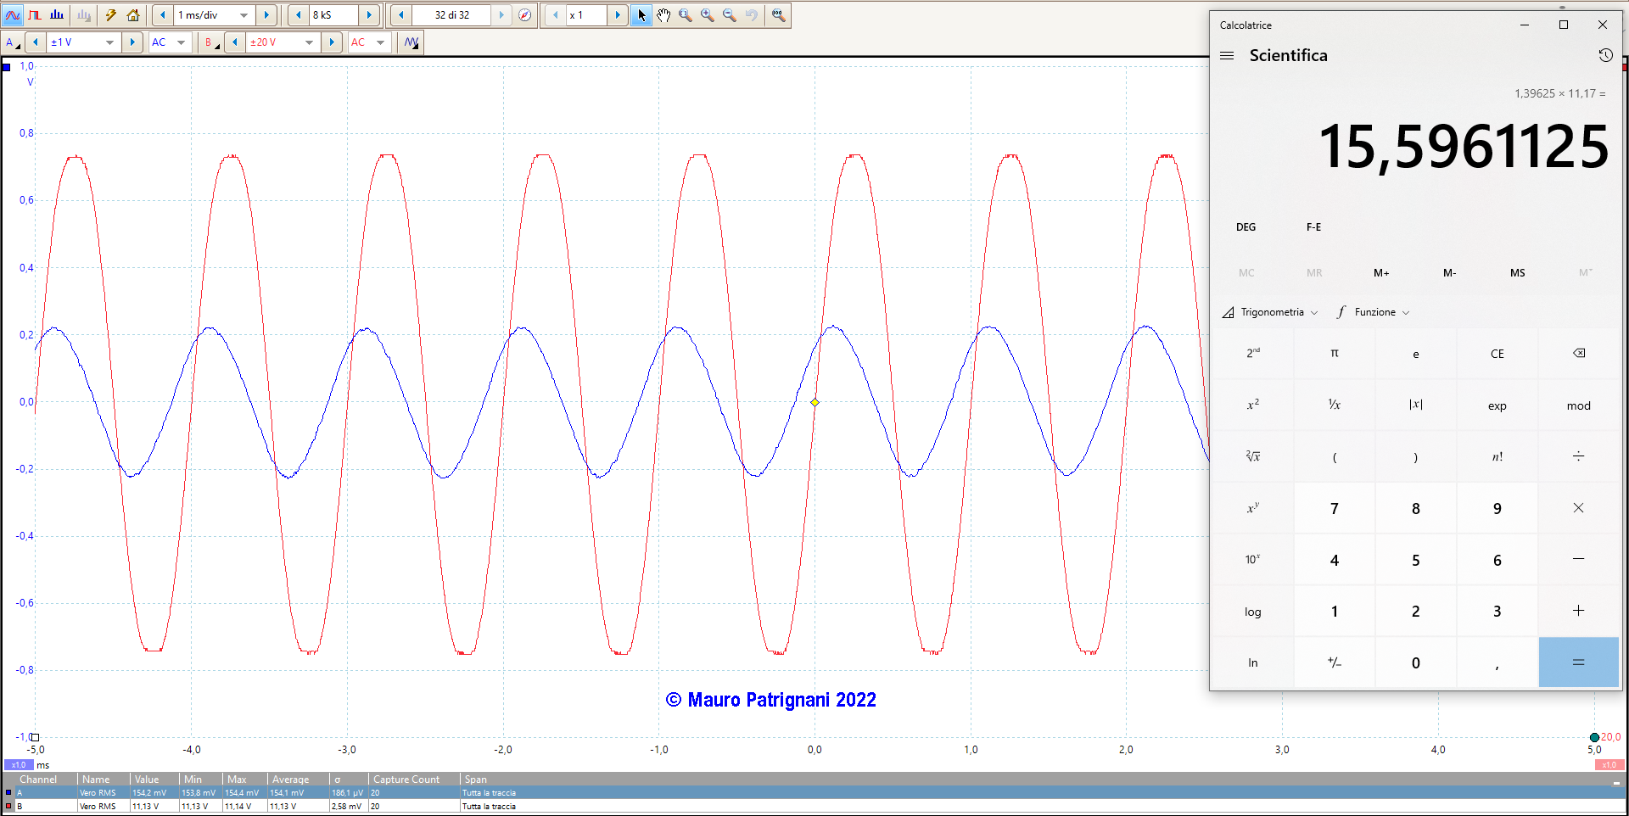Select the hand pan tool
The image size is (1629, 816).
[663, 15]
